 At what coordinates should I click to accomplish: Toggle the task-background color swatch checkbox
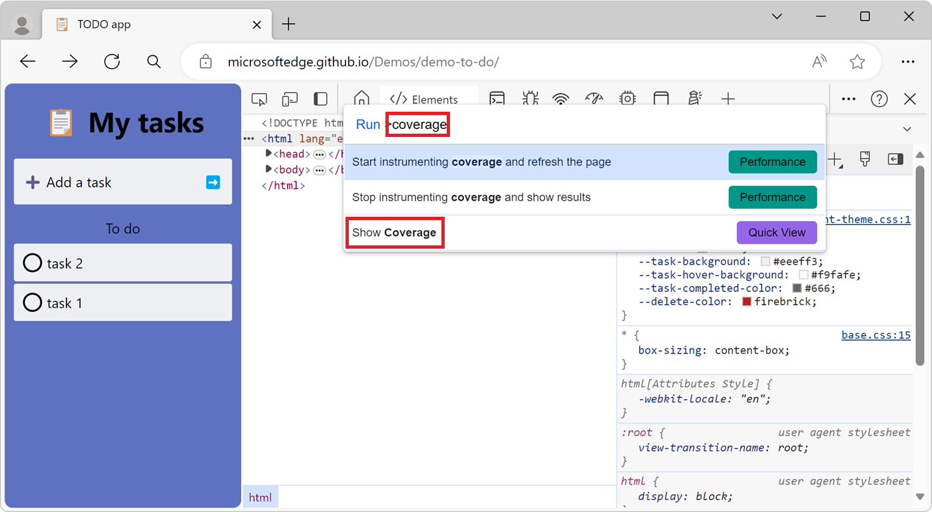(764, 261)
